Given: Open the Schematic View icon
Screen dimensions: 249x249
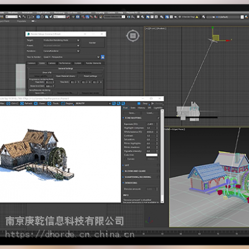Looking at the screenshot, I should 156,17.
